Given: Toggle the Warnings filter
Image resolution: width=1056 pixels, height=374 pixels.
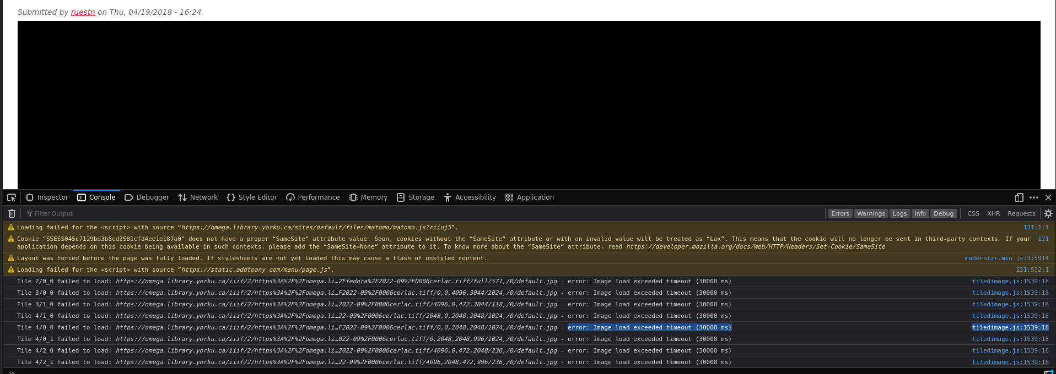Looking at the screenshot, I should point(871,213).
